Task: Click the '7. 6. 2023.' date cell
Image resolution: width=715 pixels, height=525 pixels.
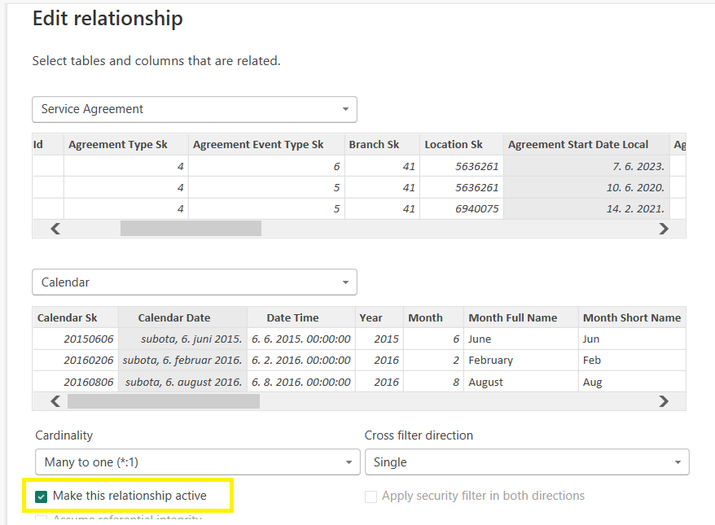Action: [x=586, y=166]
